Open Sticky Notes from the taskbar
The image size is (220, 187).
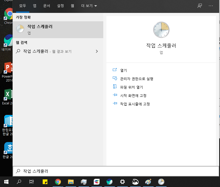[x=45, y=182]
